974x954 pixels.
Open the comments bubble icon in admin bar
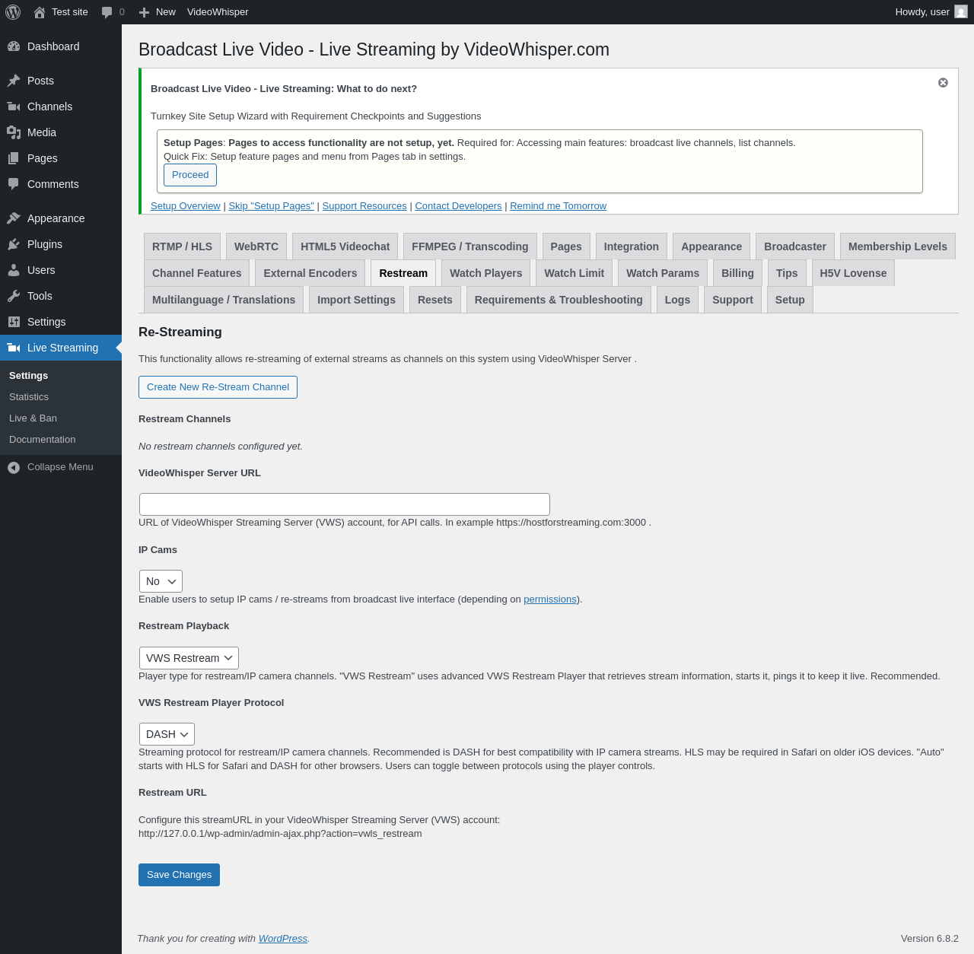[107, 12]
